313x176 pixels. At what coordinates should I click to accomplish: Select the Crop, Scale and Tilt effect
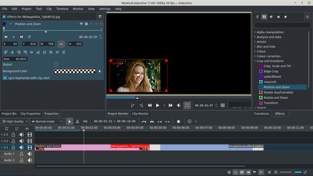coord(277,66)
